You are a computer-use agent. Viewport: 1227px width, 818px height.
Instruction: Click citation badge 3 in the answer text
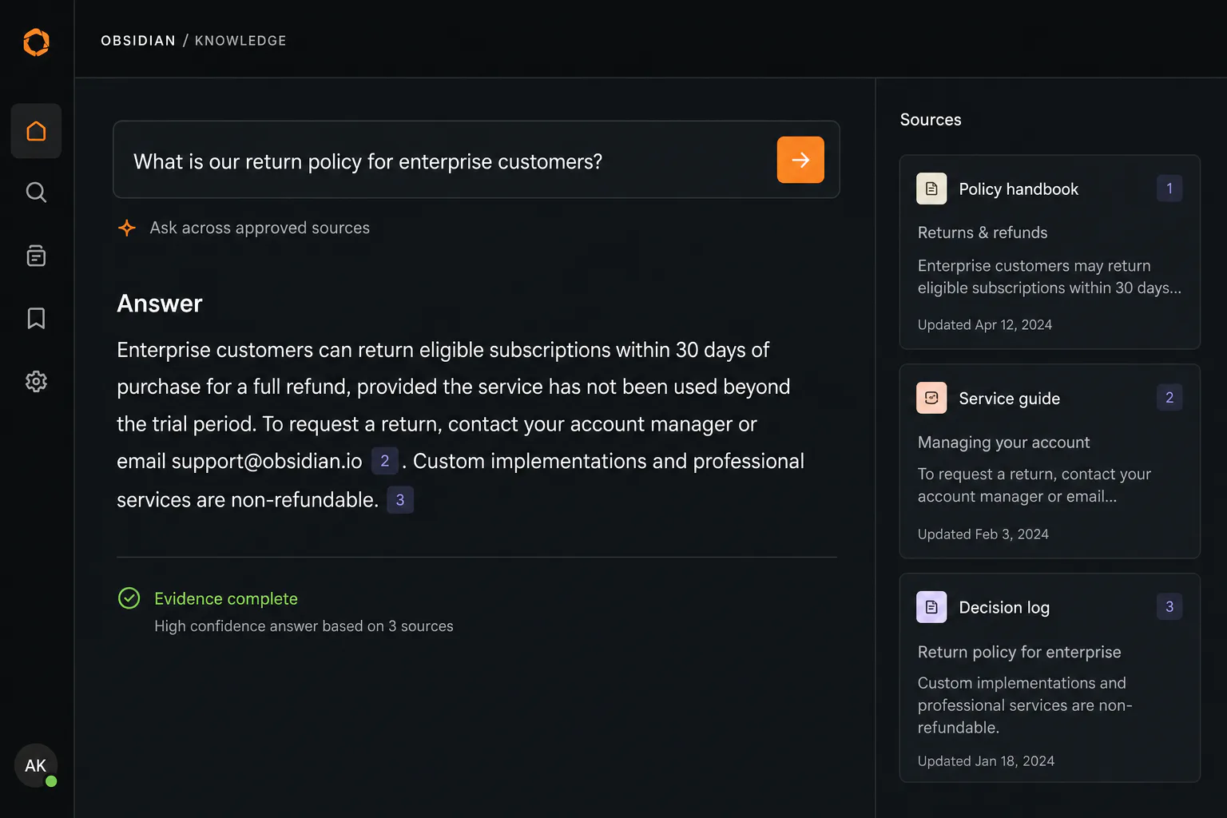(400, 500)
